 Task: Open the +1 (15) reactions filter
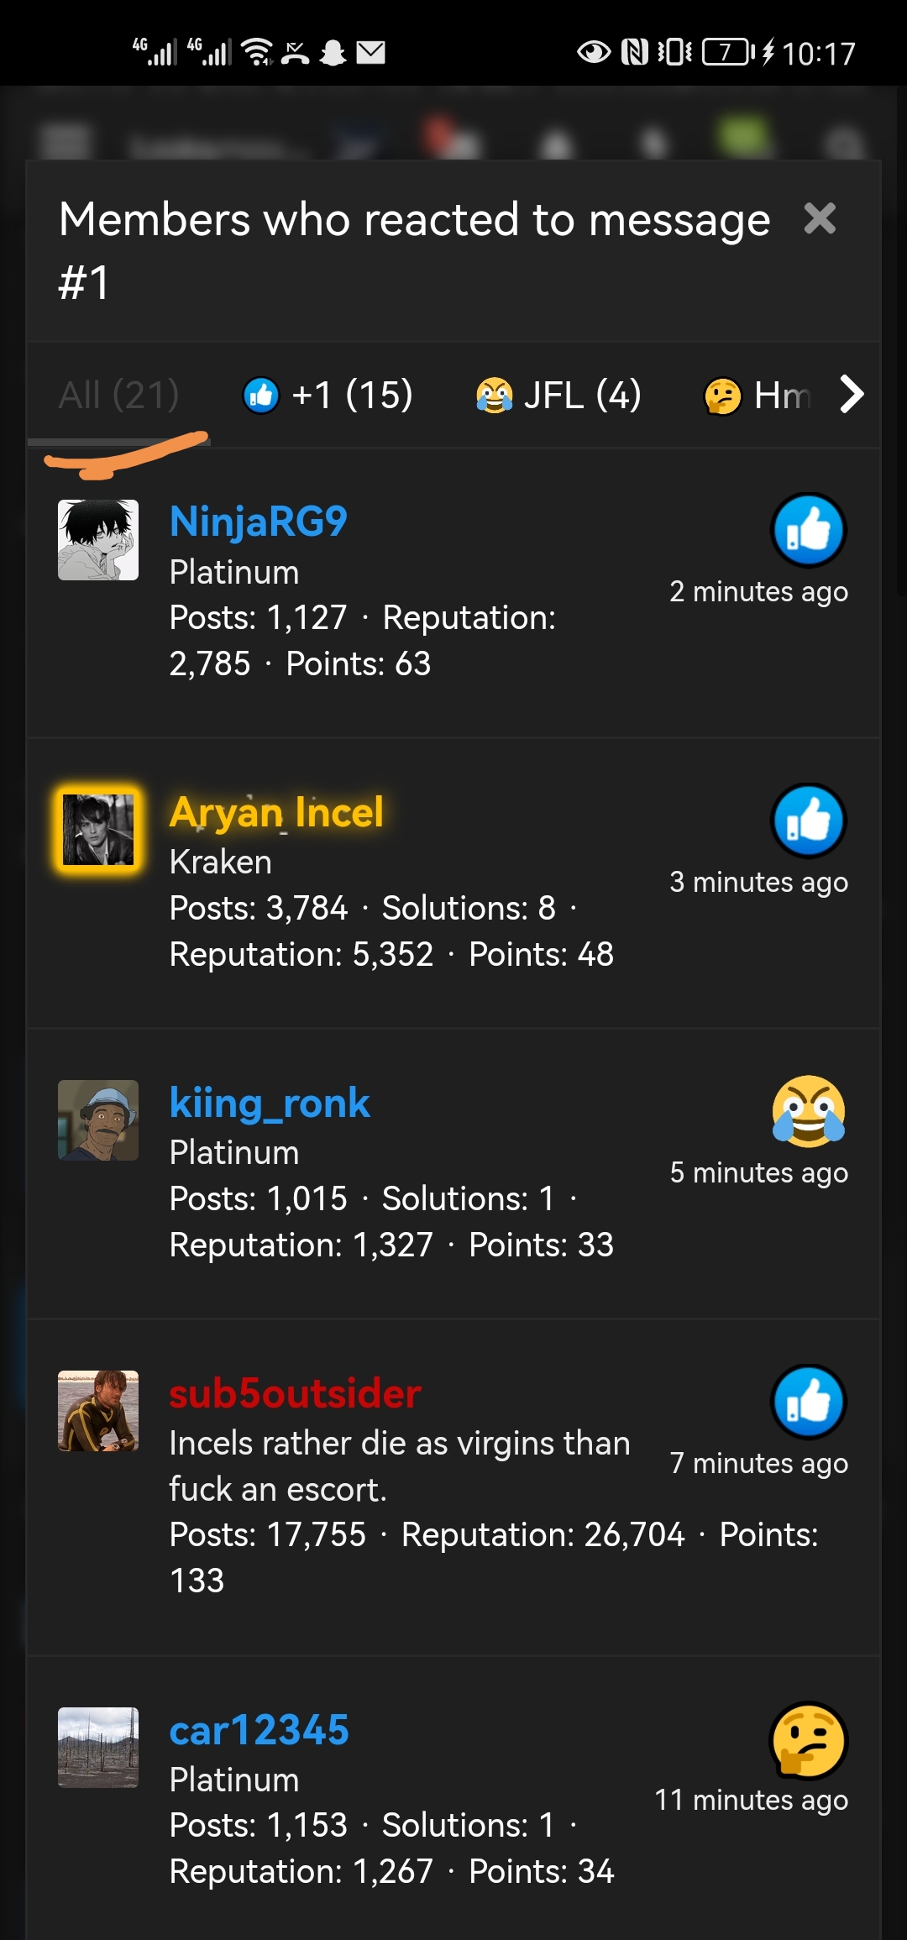328,395
